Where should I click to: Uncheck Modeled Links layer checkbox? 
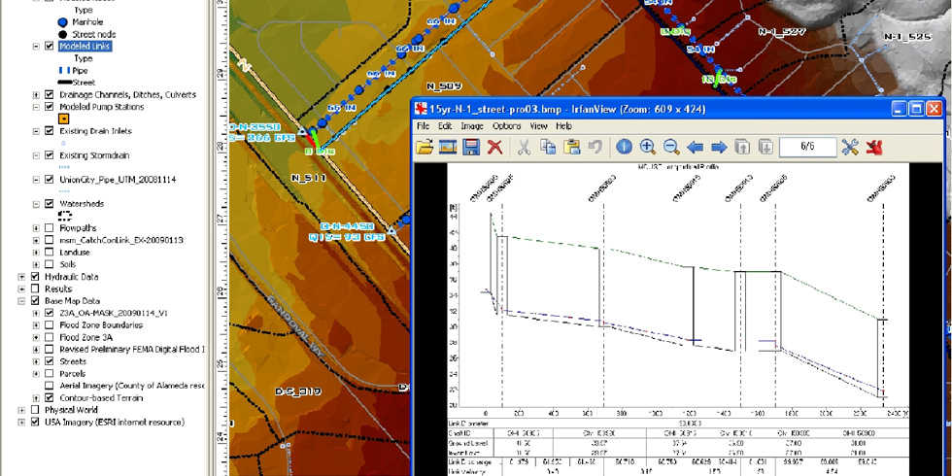(x=50, y=47)
